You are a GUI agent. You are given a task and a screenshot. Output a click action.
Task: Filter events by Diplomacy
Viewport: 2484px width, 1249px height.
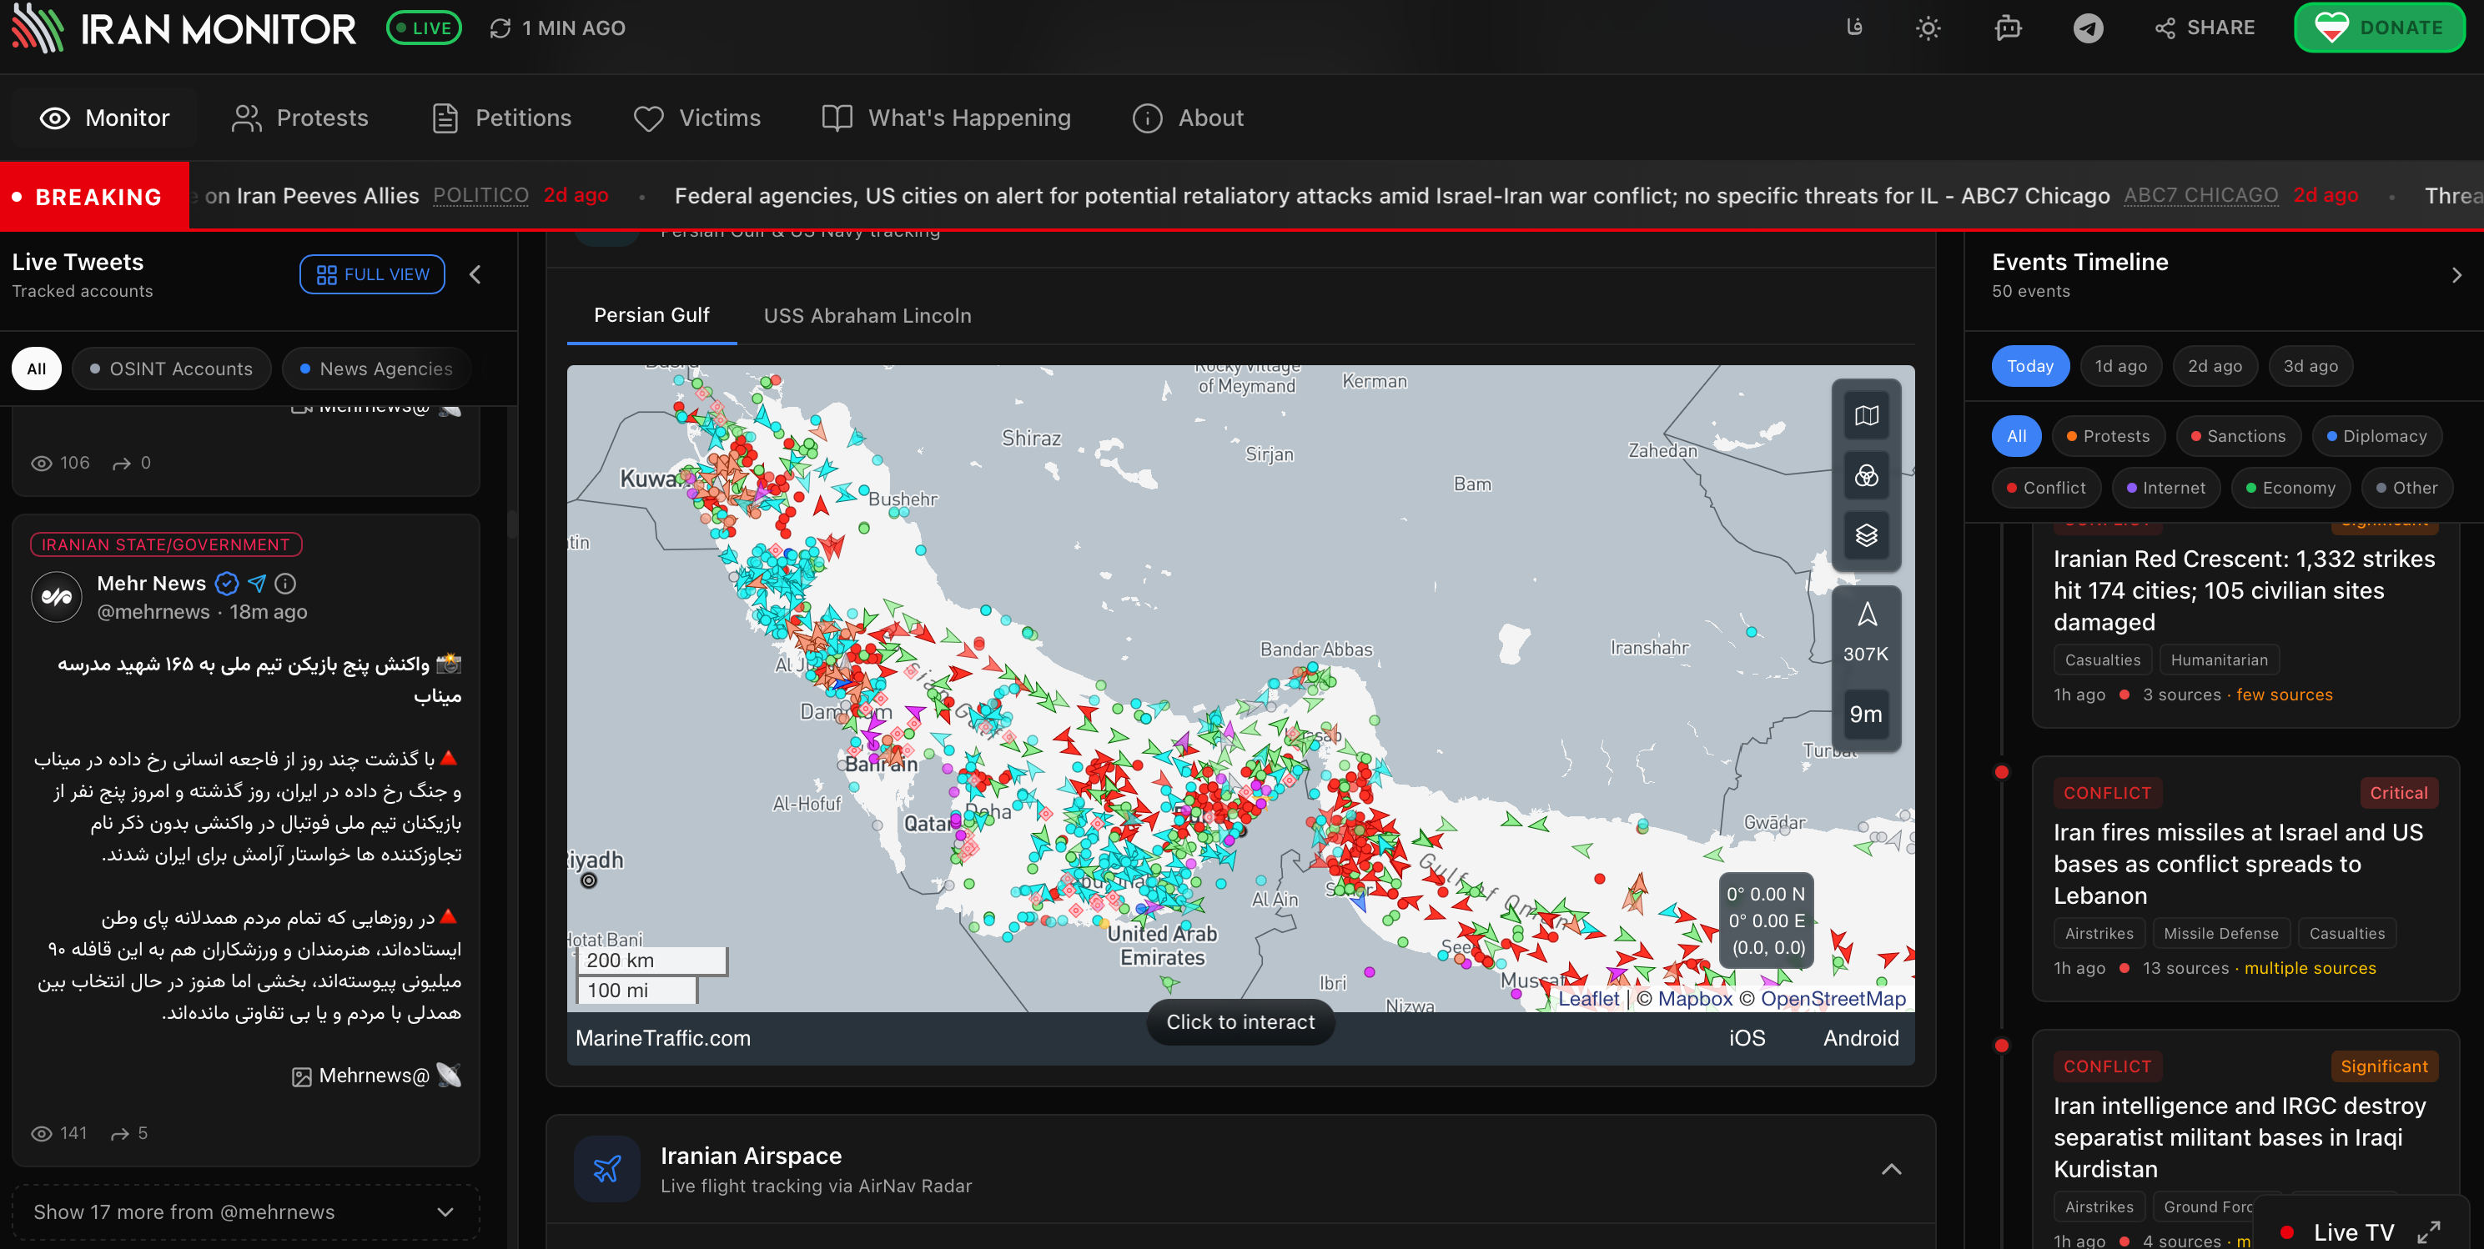(x=2376, y=435)
